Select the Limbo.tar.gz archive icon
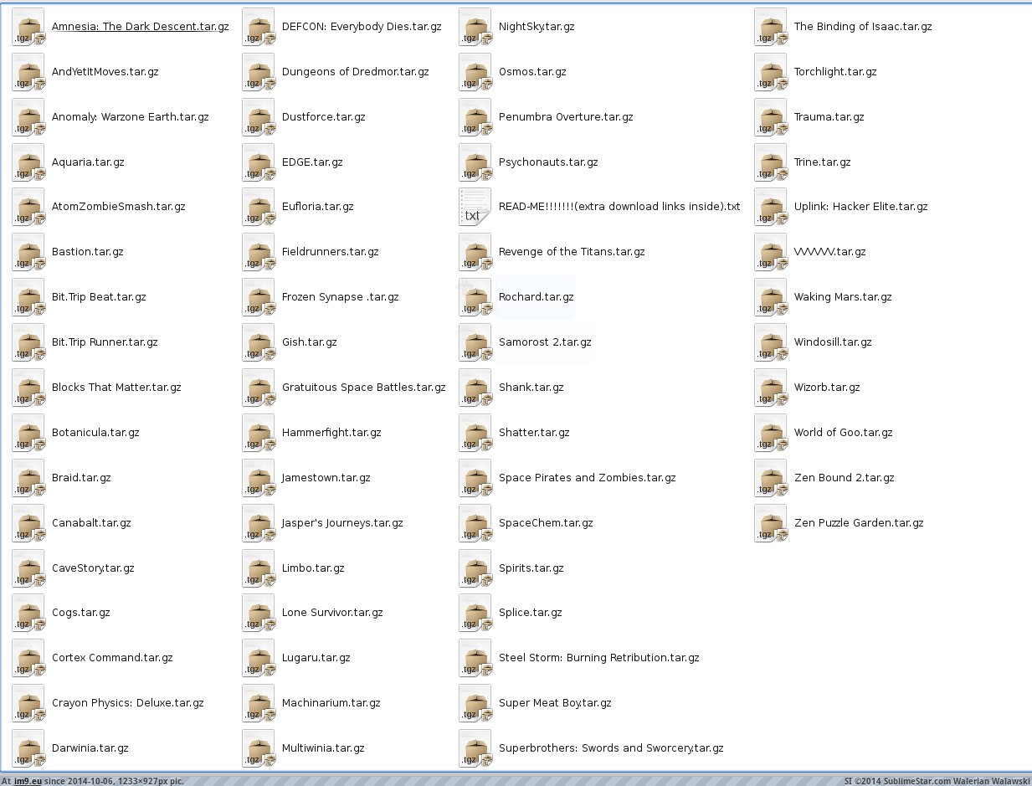 tap(258, 568)
